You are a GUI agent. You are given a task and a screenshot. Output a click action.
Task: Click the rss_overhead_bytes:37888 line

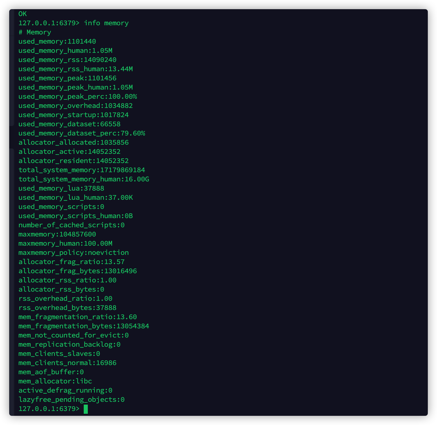67,308
